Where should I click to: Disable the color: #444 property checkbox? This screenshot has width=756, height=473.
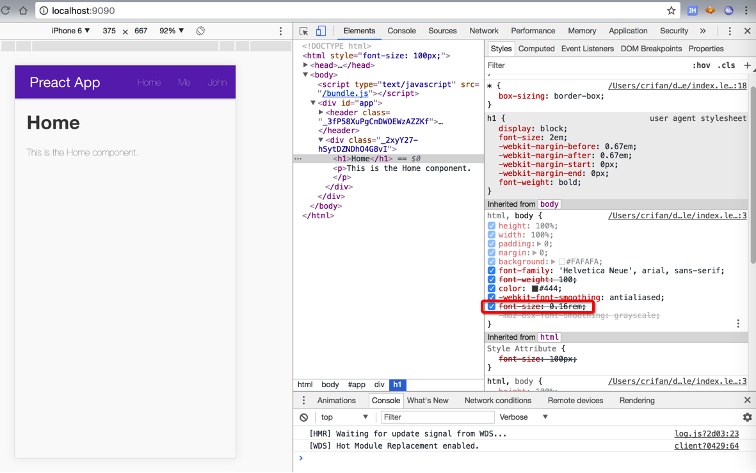(x=492, y=289)
